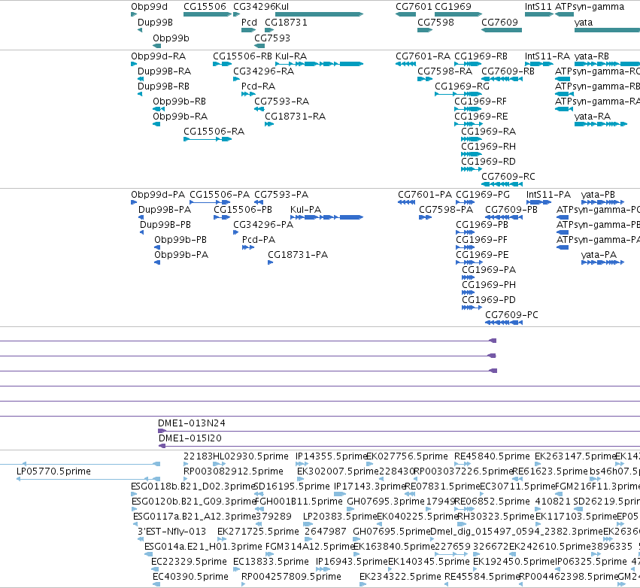640x588 pixels.
Task: Select protein CG15506-PA
Action: coord(210,202)
